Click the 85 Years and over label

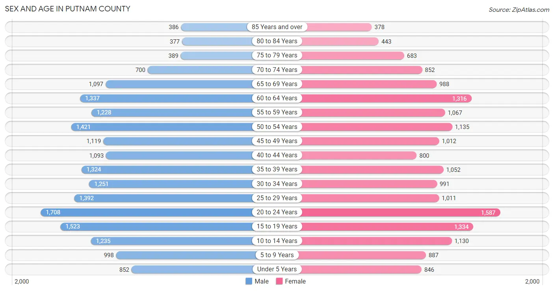pos(277,27)
